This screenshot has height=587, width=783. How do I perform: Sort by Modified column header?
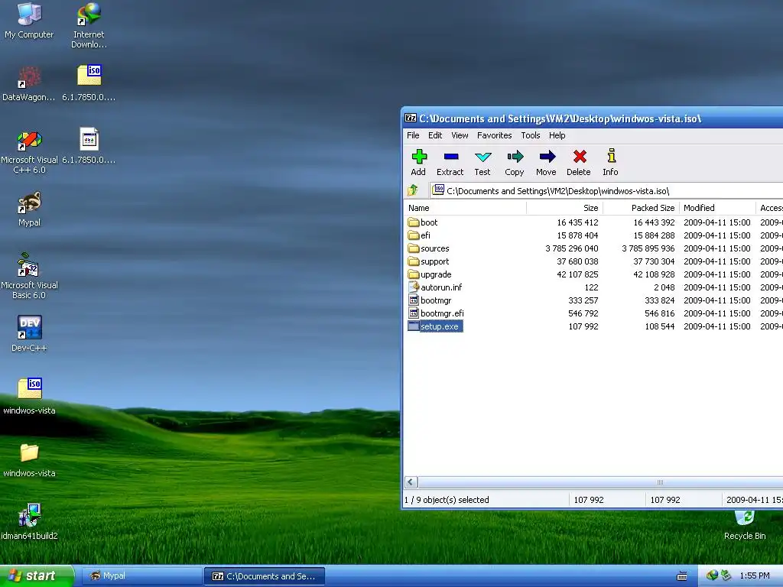pos(717,208)
